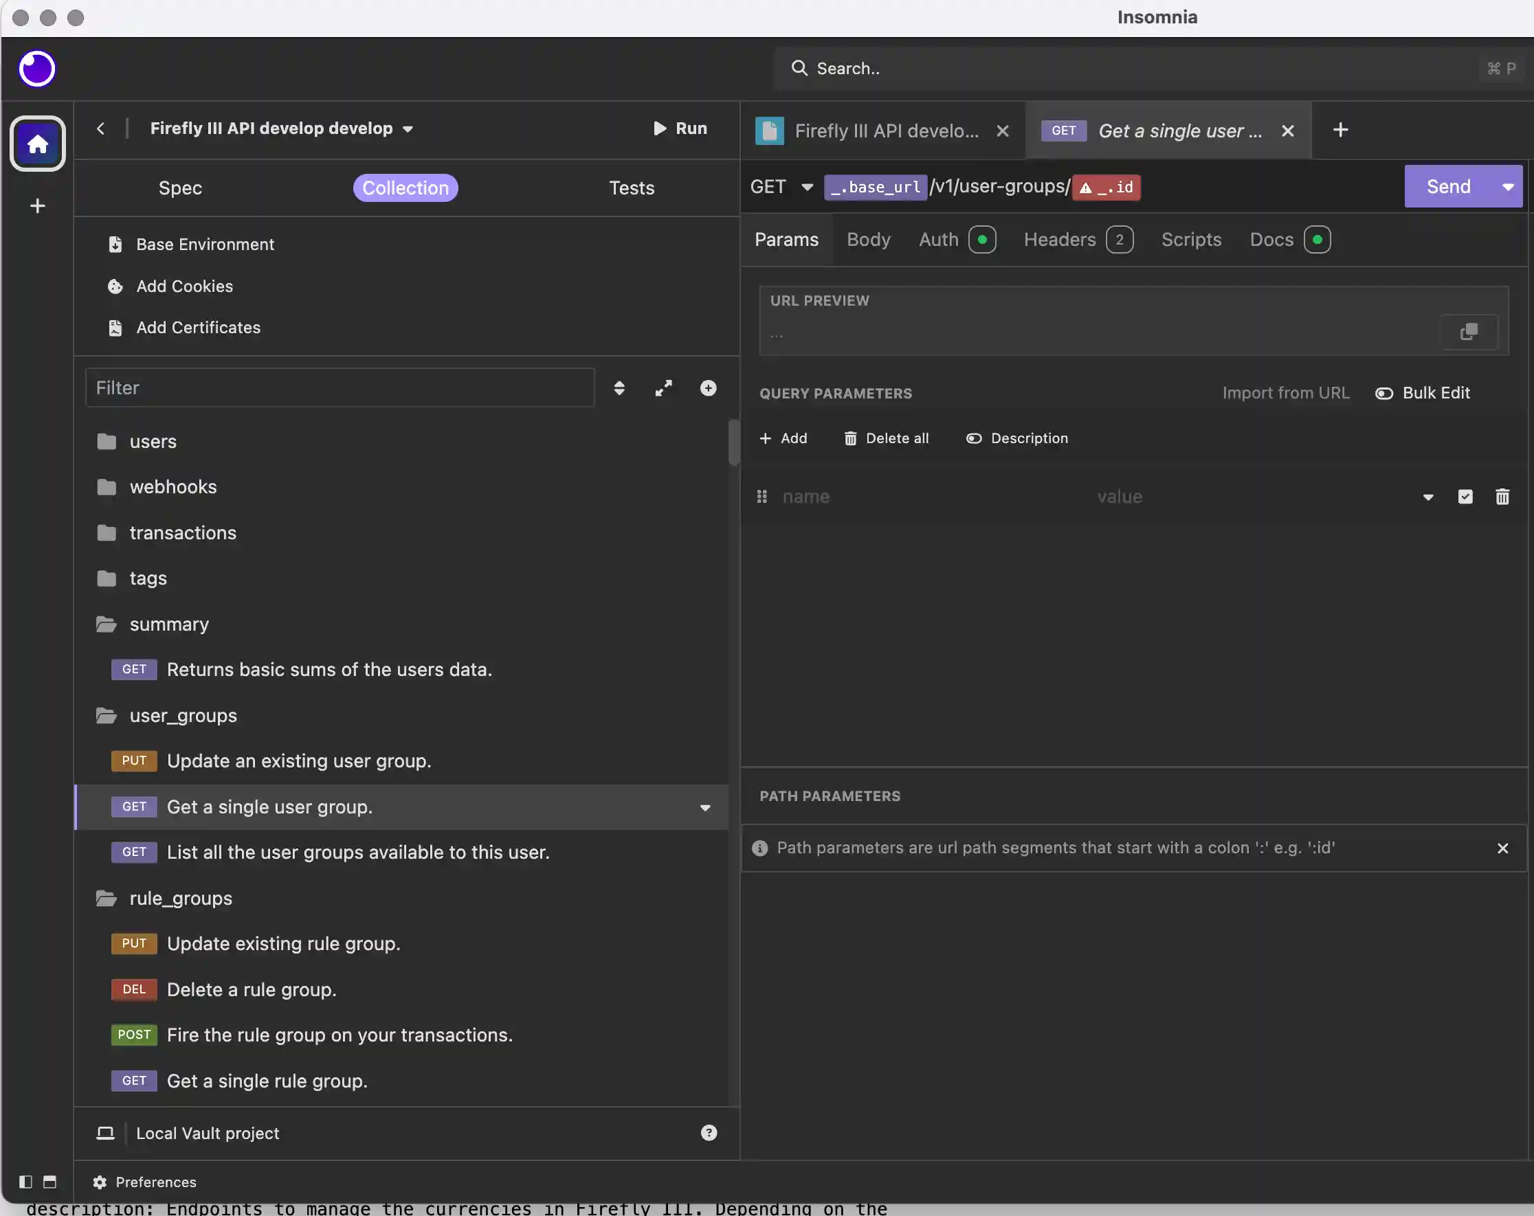The height and width of the screenshot is (1216, 1534).
Task: Click the Send button
Action: pos(1447,186)
